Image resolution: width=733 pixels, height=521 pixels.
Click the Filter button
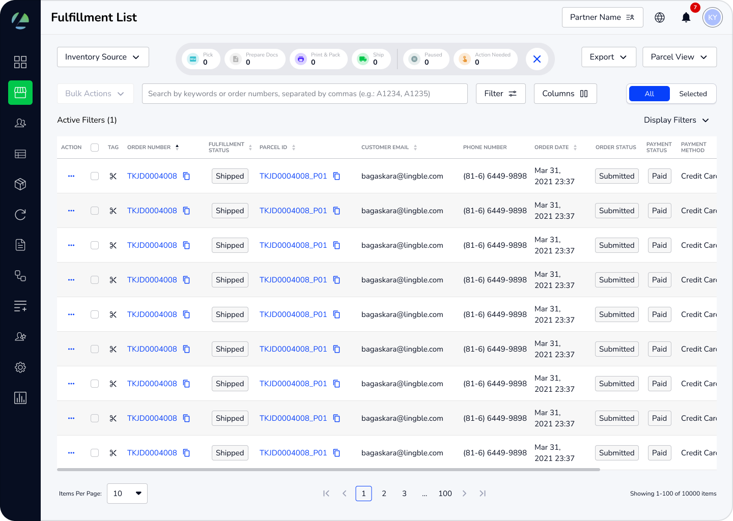click(x=500, y=94)
